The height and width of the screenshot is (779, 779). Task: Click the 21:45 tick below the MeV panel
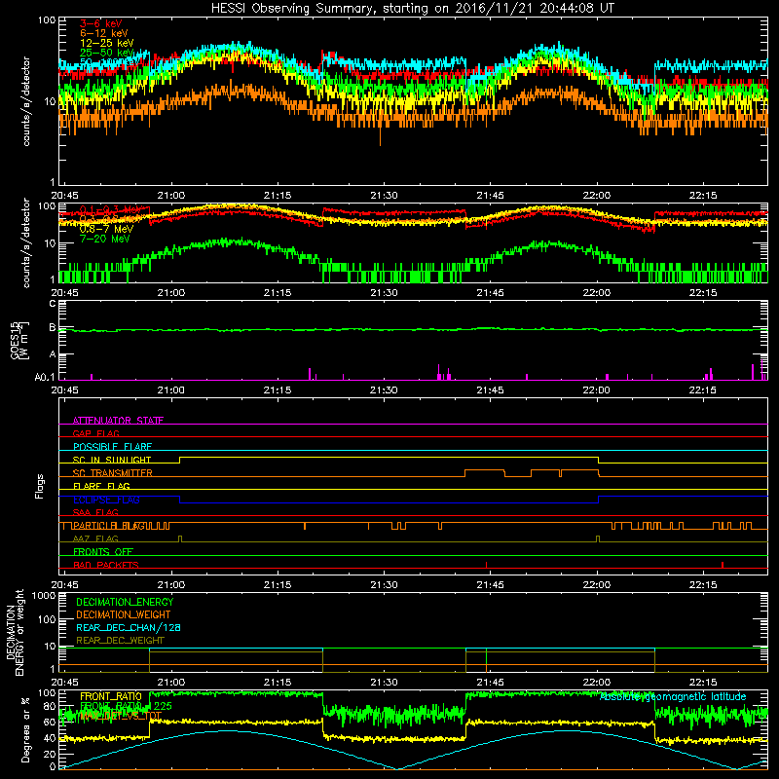490,293
